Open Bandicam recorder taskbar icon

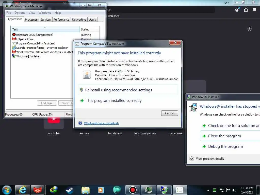(133, 190)
